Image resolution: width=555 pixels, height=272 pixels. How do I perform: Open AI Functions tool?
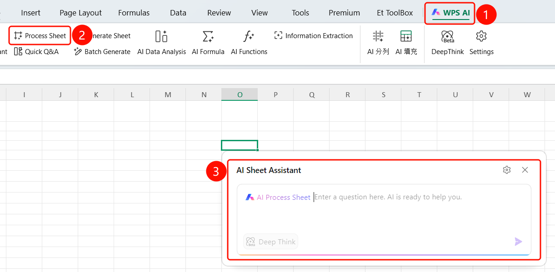pos(249,42)
